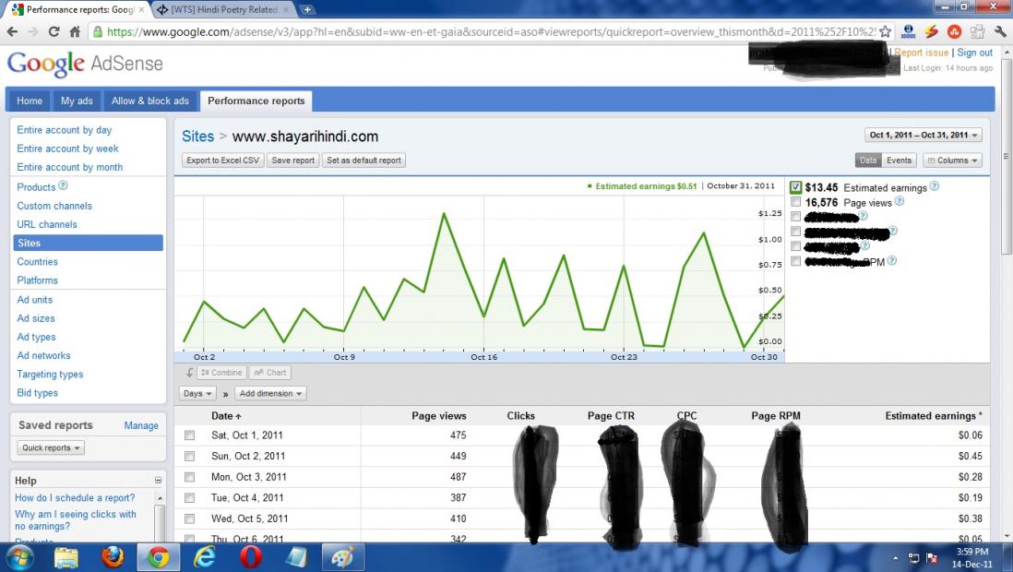Open the date range dropdown

pos(924,135)
